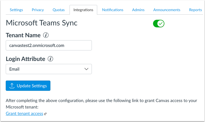Open the Announcements tab
Image resolution: width=205 pixels, height=122 pixels.
[167, 10]
